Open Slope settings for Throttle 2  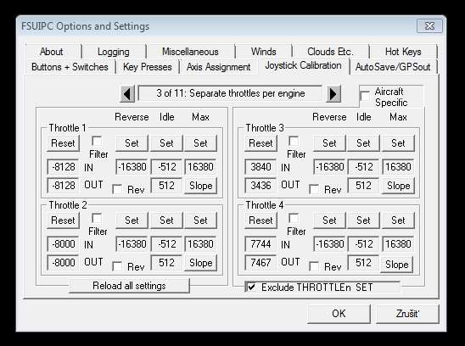pos(201,263)
